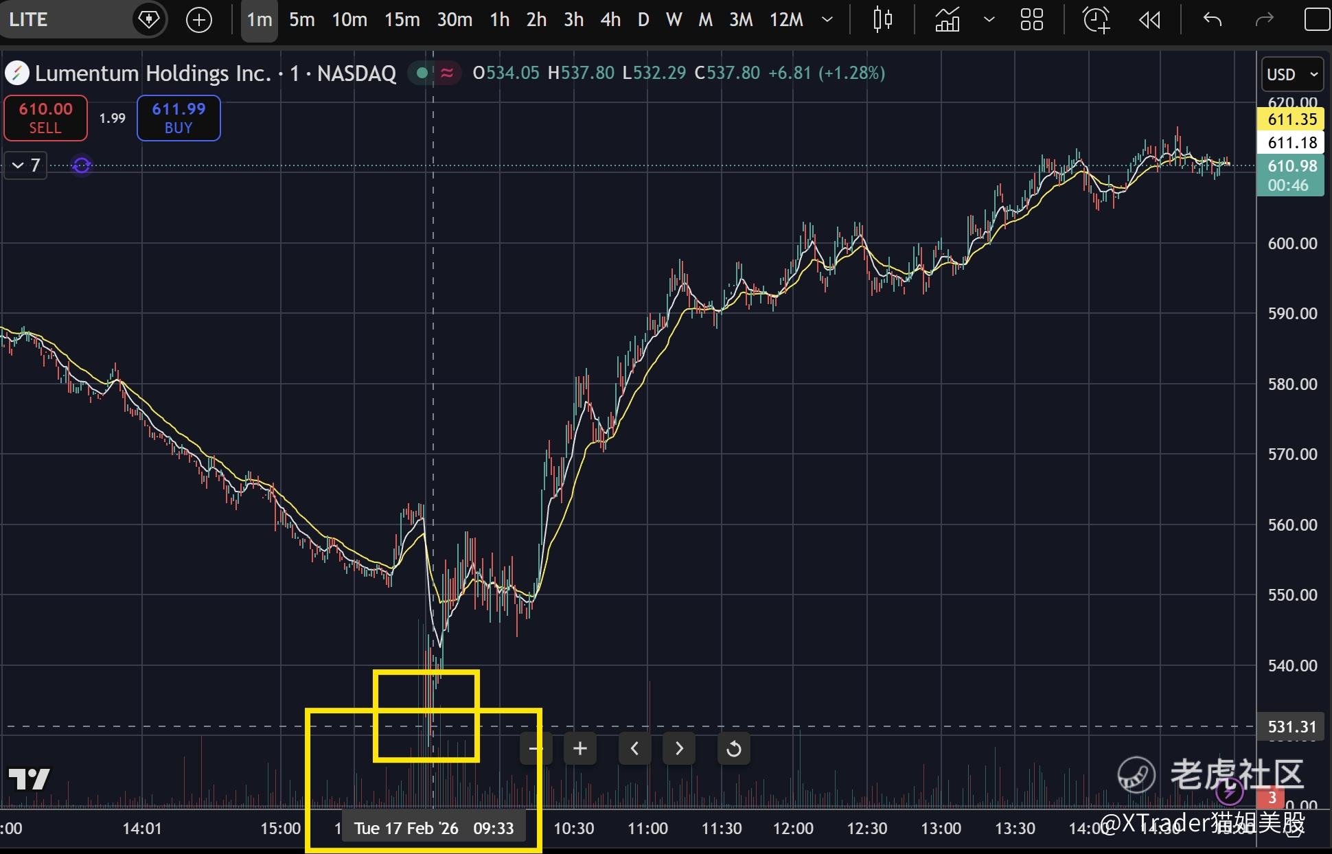Click the 610.00 SELL button

point(45,118)
